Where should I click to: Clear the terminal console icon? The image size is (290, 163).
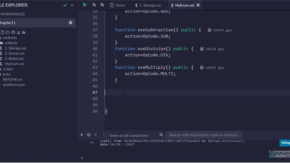click(89, 135)
